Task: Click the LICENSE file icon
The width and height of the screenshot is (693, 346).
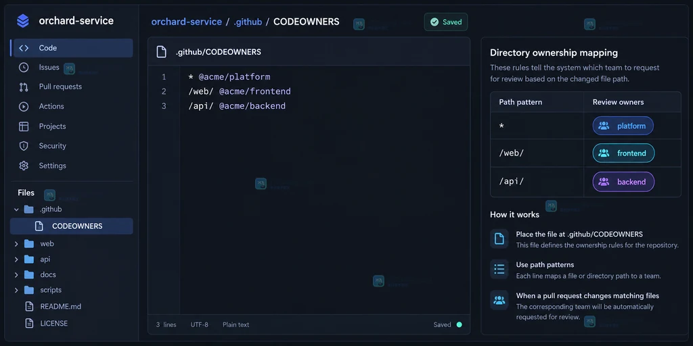Action: (x=29, y=324)
